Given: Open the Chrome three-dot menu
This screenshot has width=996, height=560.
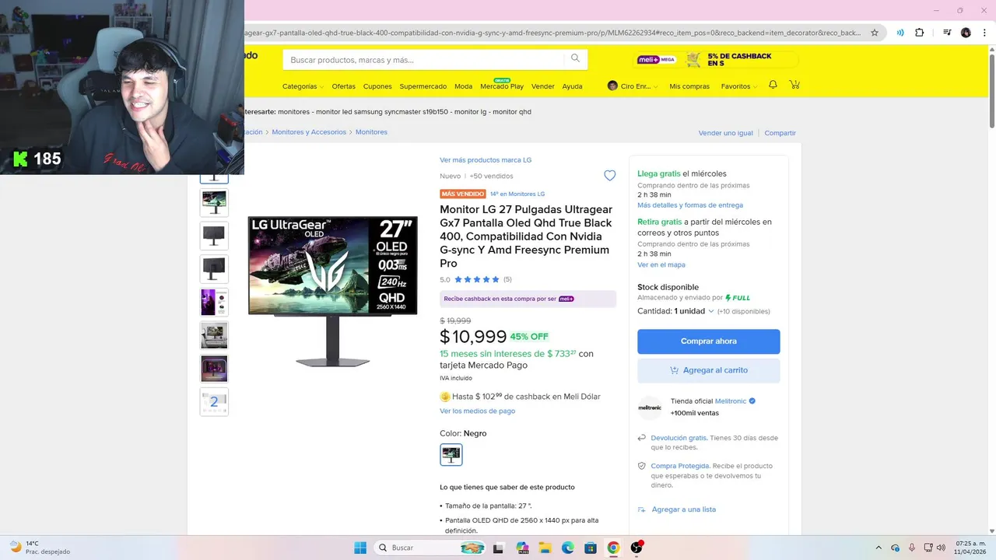Looking at the screenshot, I should (x=983, y=33).
